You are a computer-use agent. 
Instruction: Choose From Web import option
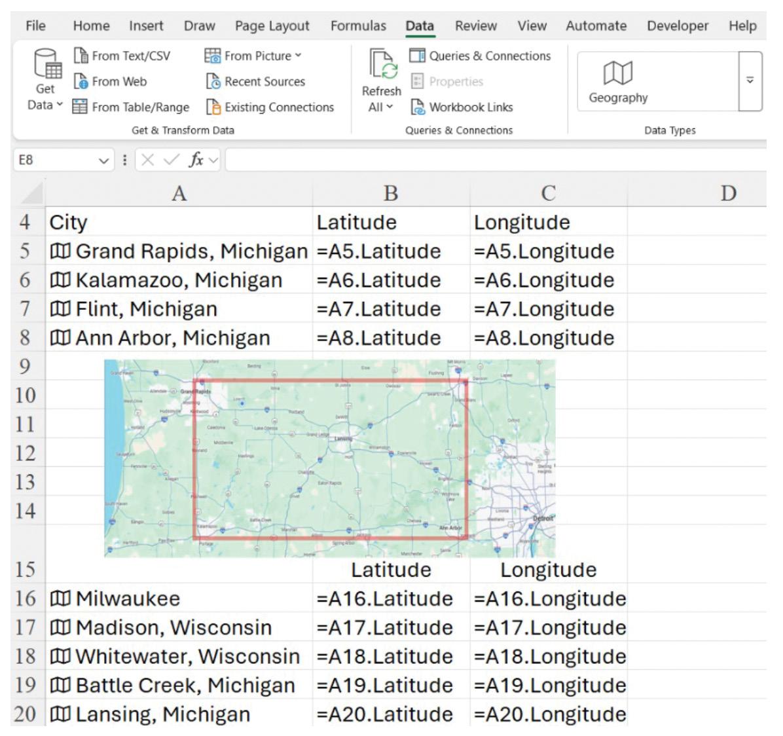click(111, 81)
